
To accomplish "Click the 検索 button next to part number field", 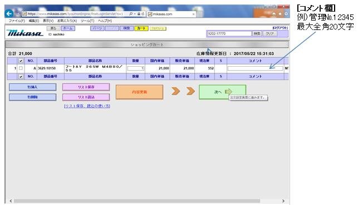I will coord(257,33).
